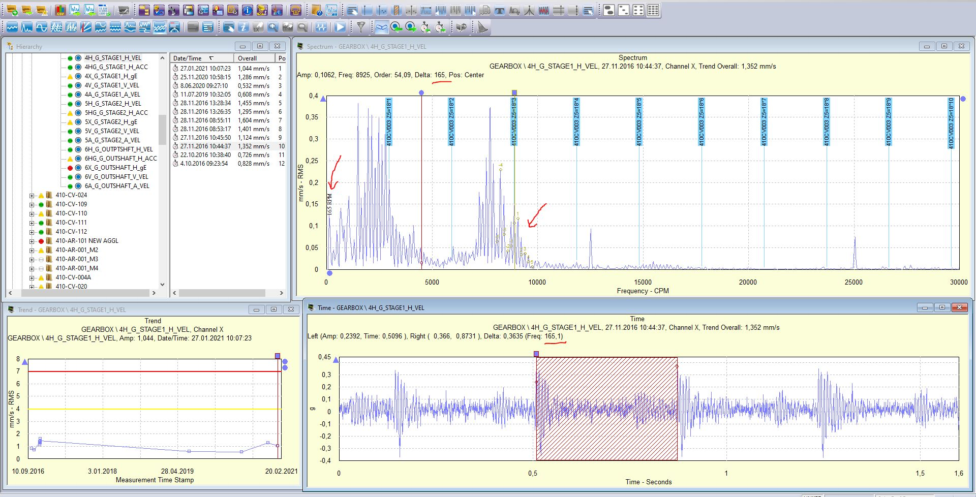Select 4X_G_STAGE1_H_gE measurement point
This screenshot has height=497, width=976.
(111, 76)
